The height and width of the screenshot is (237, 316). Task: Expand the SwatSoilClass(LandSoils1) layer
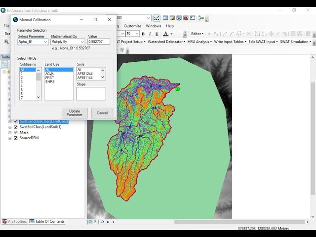tap(10, 127)
